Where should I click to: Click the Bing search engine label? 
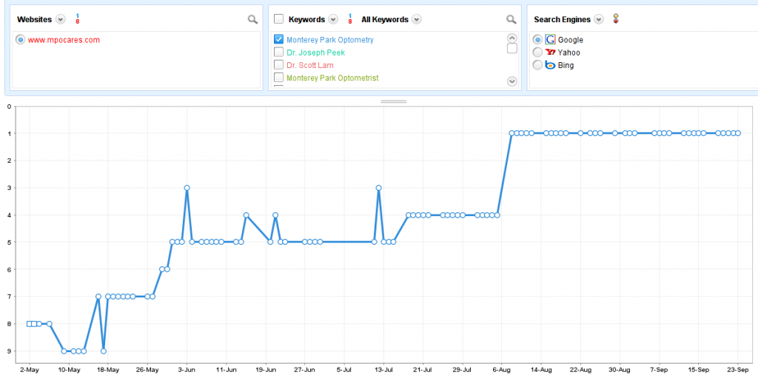point(566,65)
